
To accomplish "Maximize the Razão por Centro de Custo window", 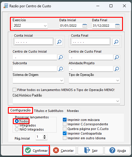I will click(111, 6).
